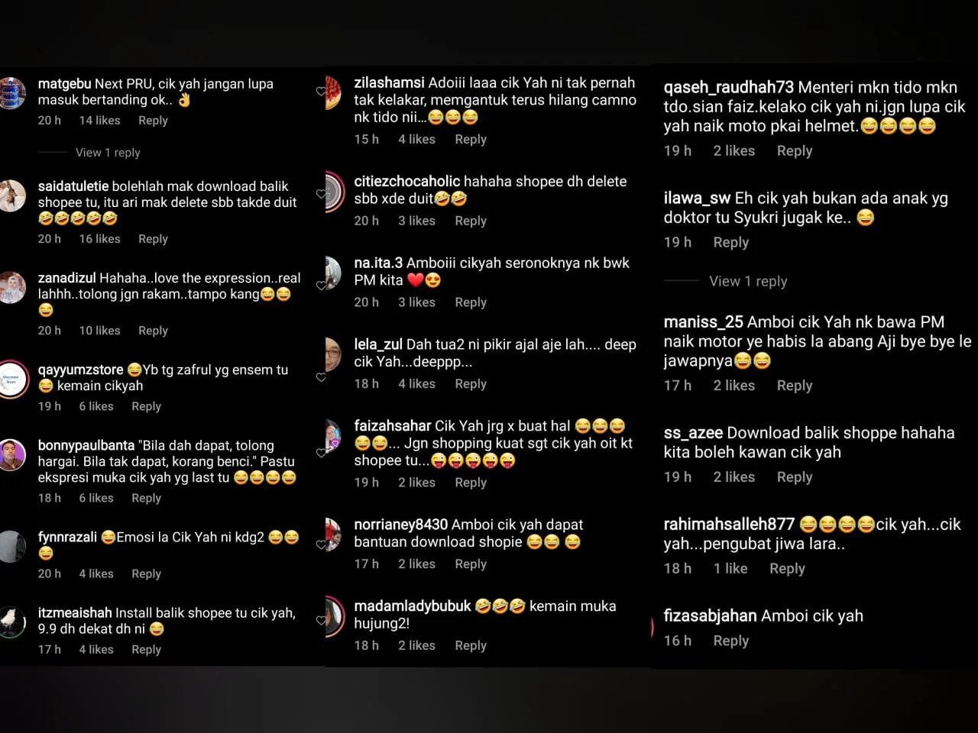Reply to fizasabjahan's comment

(x=730, y=641)
